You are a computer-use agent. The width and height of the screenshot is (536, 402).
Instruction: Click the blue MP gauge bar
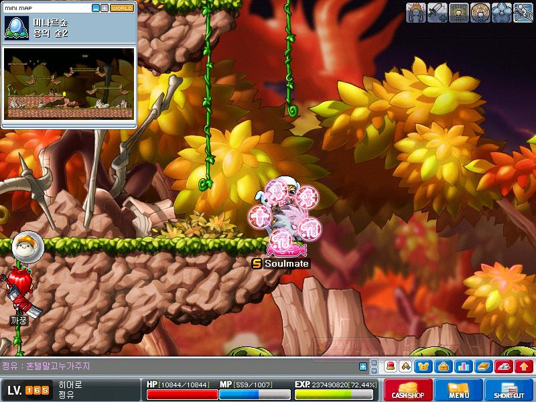coord(255,395)
